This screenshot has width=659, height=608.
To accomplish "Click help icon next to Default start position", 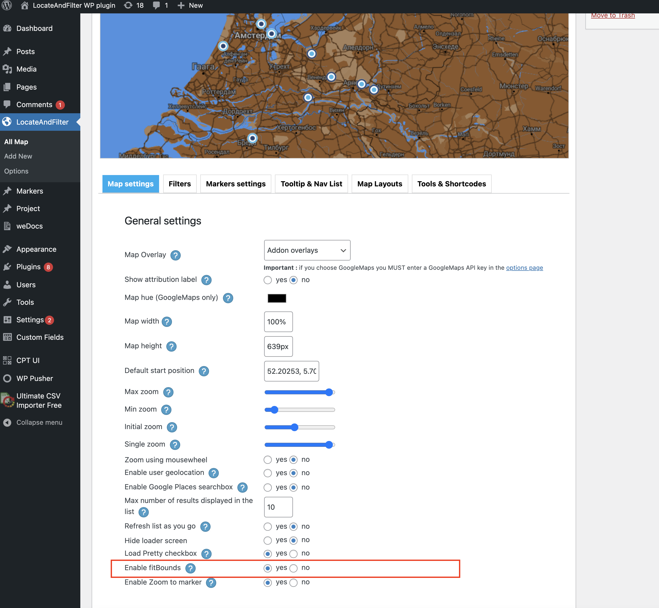I will pos(204,371).
